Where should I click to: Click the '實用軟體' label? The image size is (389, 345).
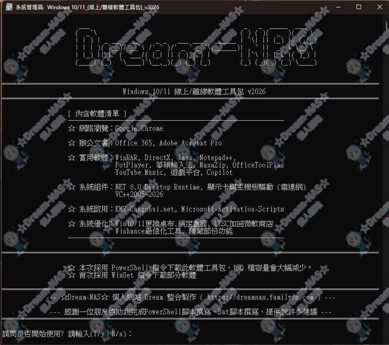coord(93,157)
